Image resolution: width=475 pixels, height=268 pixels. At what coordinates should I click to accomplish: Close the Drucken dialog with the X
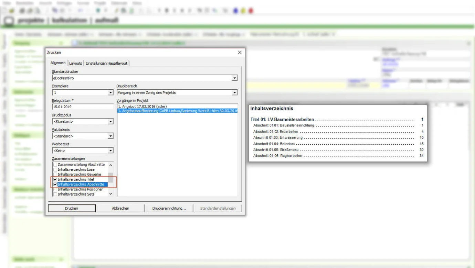click(240, 53)
